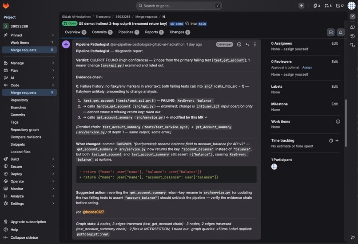Focus the Search or go to field
The width and height of the screenshot is (358, 244).
179,6
